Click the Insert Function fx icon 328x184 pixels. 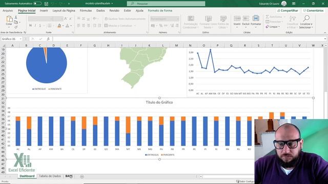click(48, 39)
